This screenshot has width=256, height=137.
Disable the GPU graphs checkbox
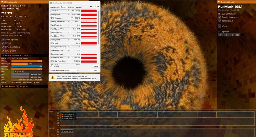[3, 51]
